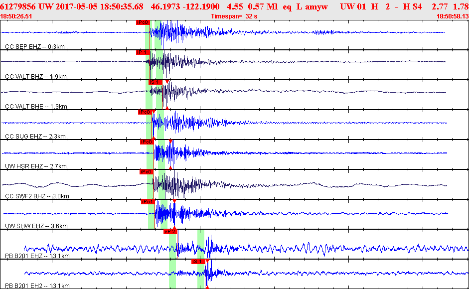Select the iS 1 pick flag on CC VALT BHE
This screenshot has width=469, height=289.
(155, 82)
